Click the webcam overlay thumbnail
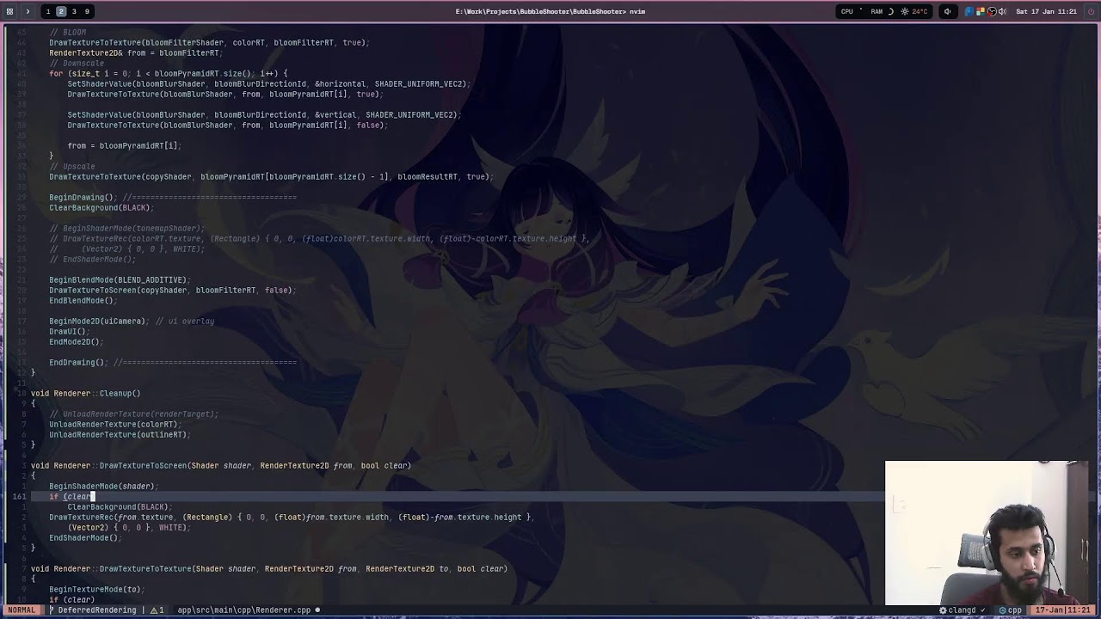This screenshot has width=1101, height=619. click(987, 533)
